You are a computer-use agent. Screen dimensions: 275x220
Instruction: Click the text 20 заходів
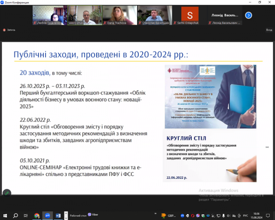(35, 73)
